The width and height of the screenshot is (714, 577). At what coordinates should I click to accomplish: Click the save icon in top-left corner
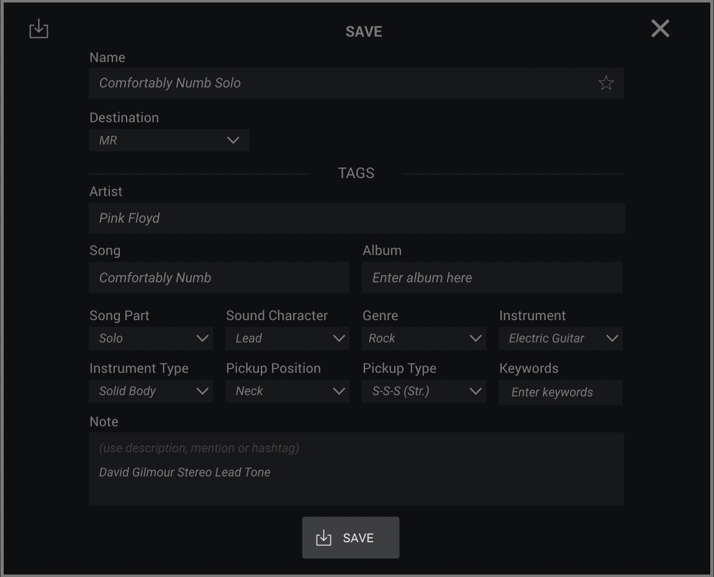point(38,29)
